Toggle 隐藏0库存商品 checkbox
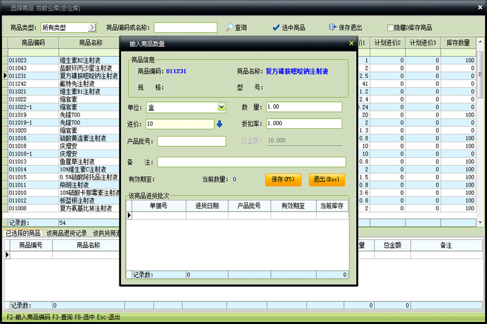 [390, 27]
